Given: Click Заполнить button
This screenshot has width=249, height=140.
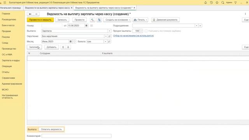Looking at the screenshot, I should (34, 47).
